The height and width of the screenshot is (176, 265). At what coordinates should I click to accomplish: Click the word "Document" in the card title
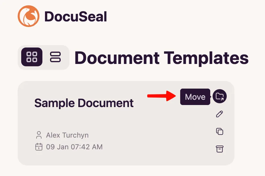[x=105, y=103]
